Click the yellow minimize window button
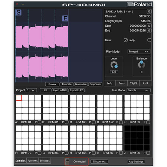 click(23, 4)
